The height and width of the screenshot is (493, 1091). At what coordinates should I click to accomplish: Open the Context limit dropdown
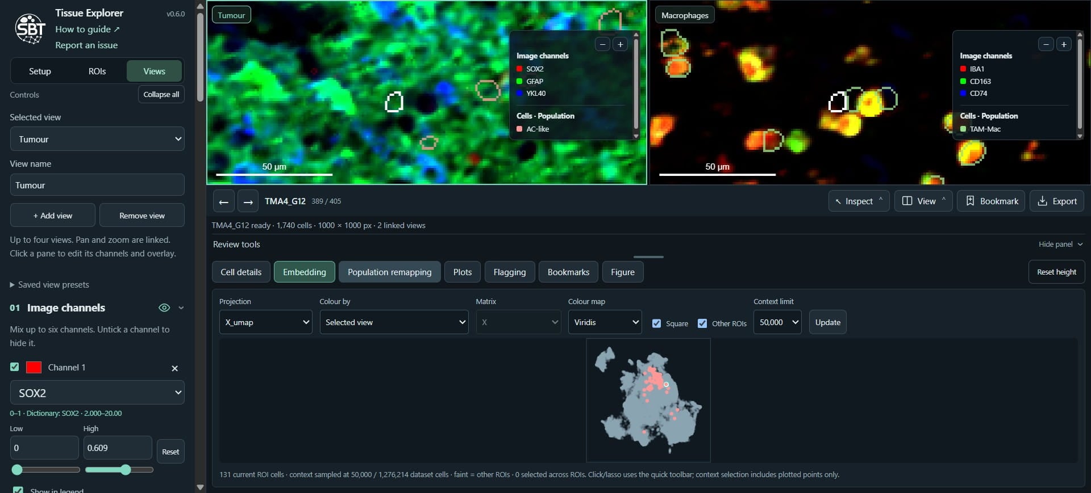777,322
